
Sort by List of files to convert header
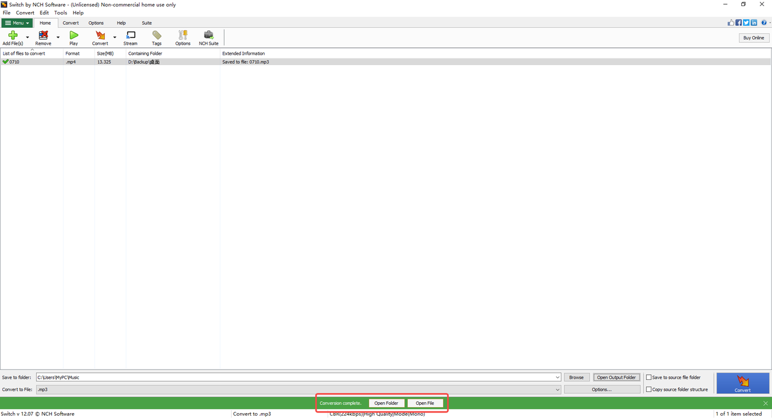(31, 54)
